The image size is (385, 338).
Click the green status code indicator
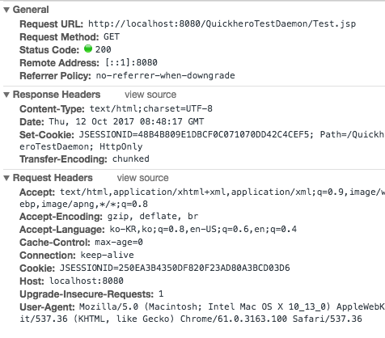pyautogui.click(x=88, y=49)
